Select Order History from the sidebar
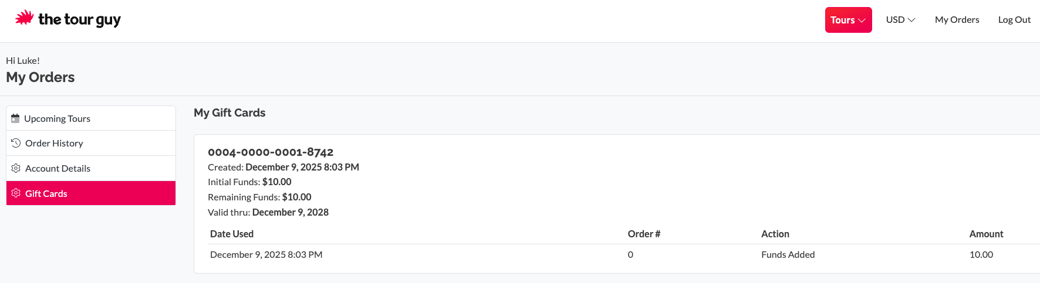 tap(54, 143)
